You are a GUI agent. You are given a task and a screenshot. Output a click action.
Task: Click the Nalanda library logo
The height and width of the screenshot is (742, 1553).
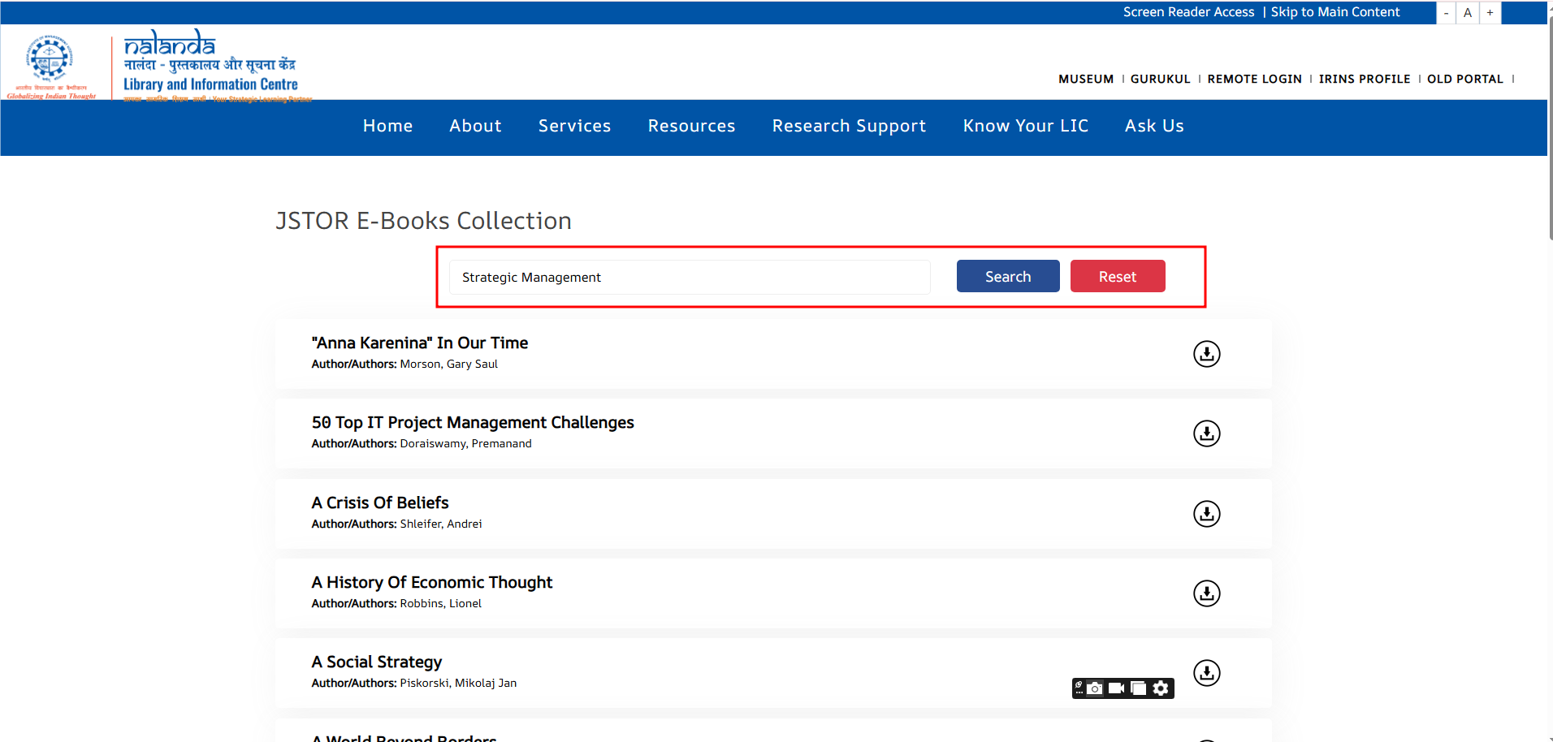pyautogui.click(x=210, y=65)
